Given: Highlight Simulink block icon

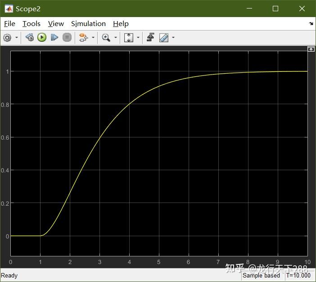Looking at the screenshot, I should pyautogui.click(x=83, y=38).
